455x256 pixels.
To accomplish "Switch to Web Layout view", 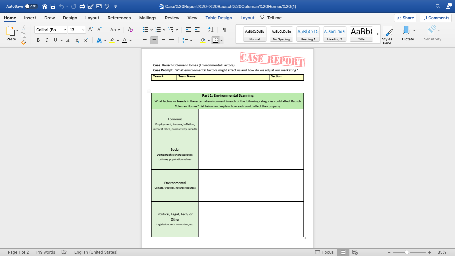I will coord(355,252).
